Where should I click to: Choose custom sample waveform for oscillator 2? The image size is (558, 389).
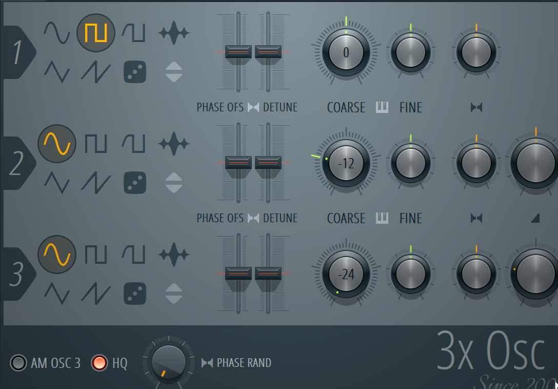174,144
